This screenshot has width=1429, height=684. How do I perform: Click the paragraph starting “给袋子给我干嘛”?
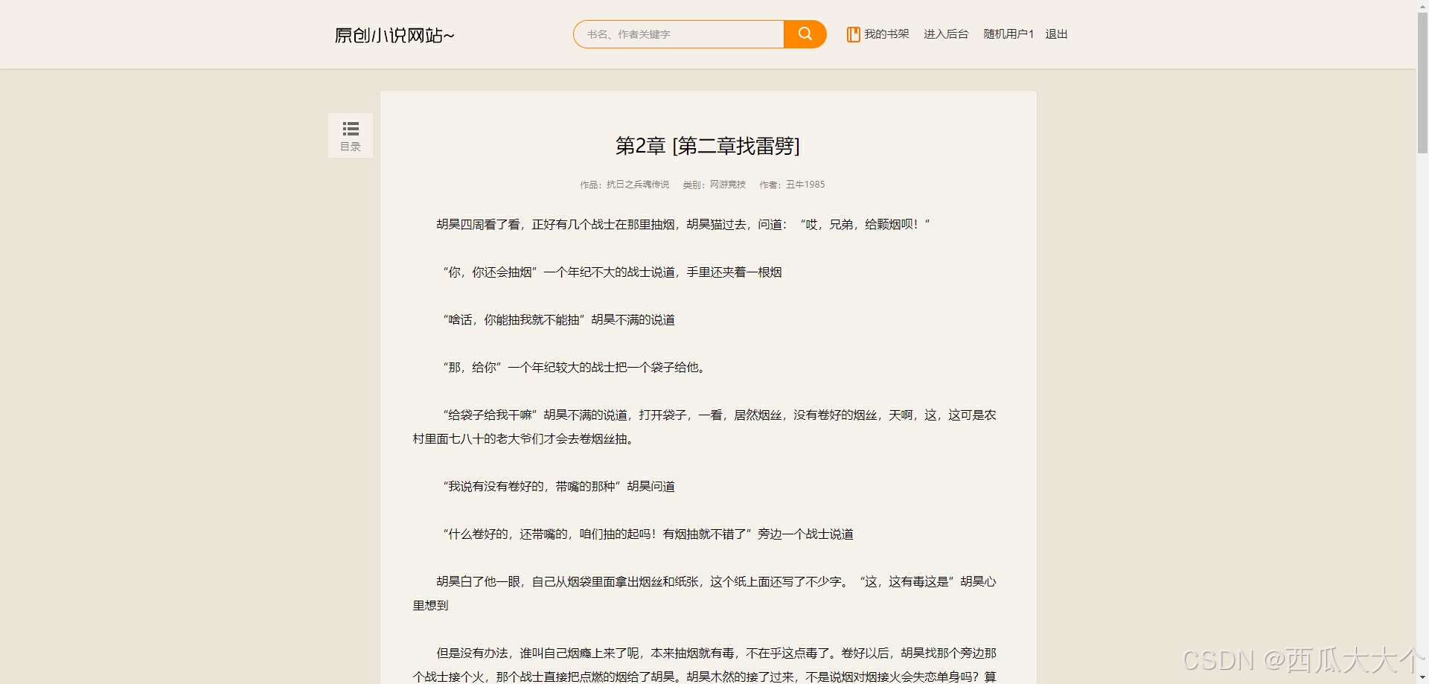click(x=705, y=426)
